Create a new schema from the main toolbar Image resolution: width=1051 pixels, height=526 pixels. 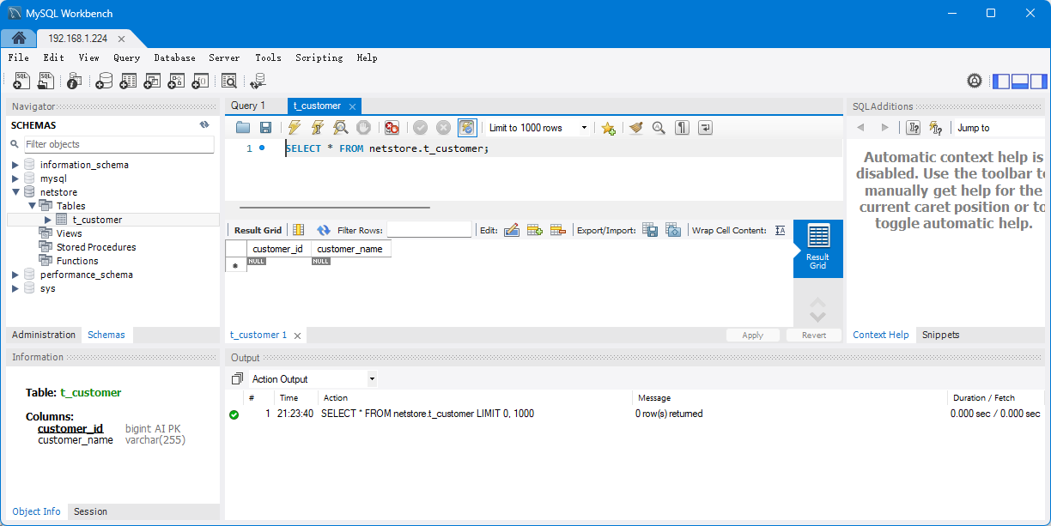click(104, 81)
